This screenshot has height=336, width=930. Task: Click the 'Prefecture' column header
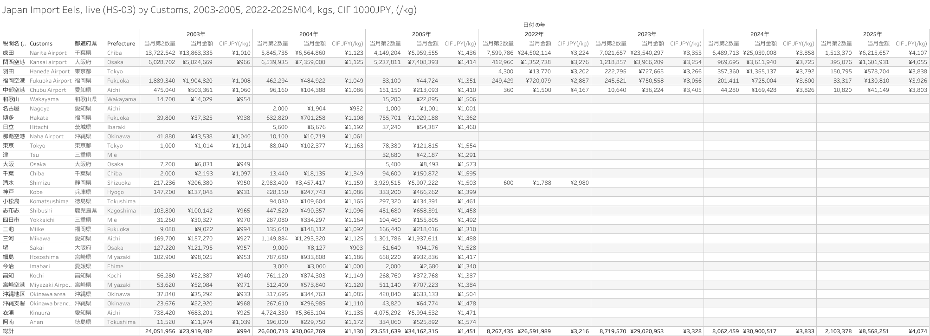[121, 44]
